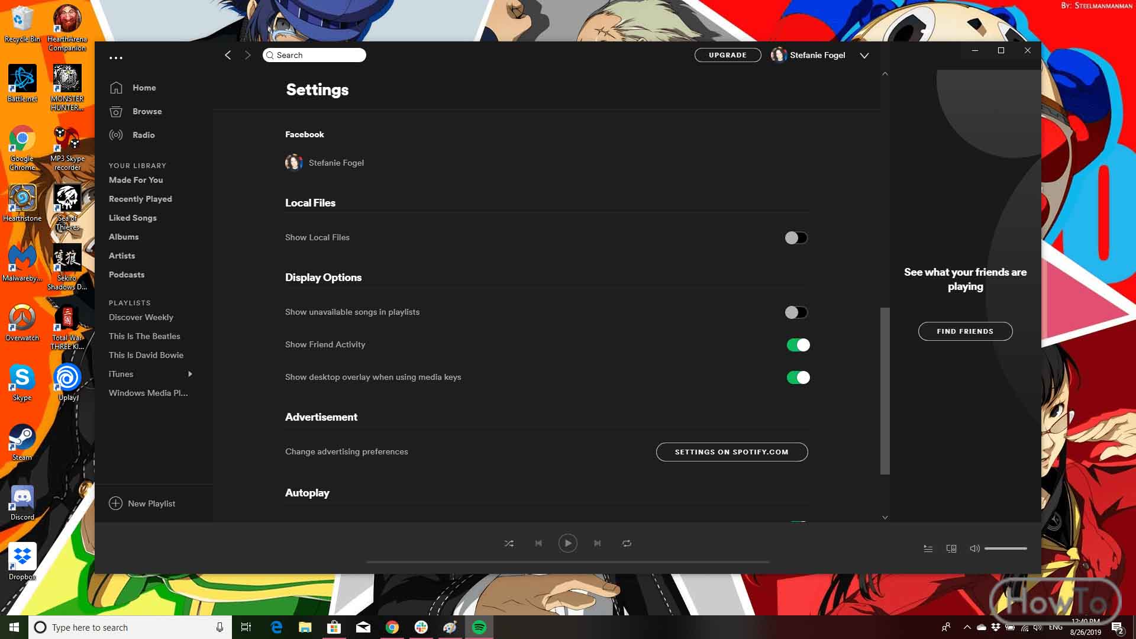Image resolution: width=1136 pixels, height=639 pixels.
Task: Go forward with the right arrow
Action: [x=248, y=55]
